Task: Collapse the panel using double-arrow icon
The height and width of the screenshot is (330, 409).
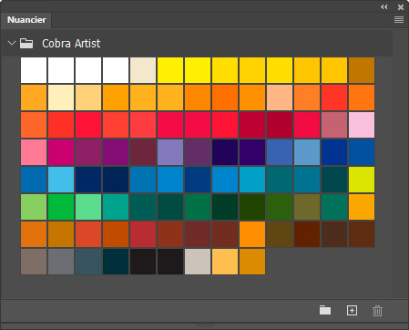Action: [x=384, y=6]
